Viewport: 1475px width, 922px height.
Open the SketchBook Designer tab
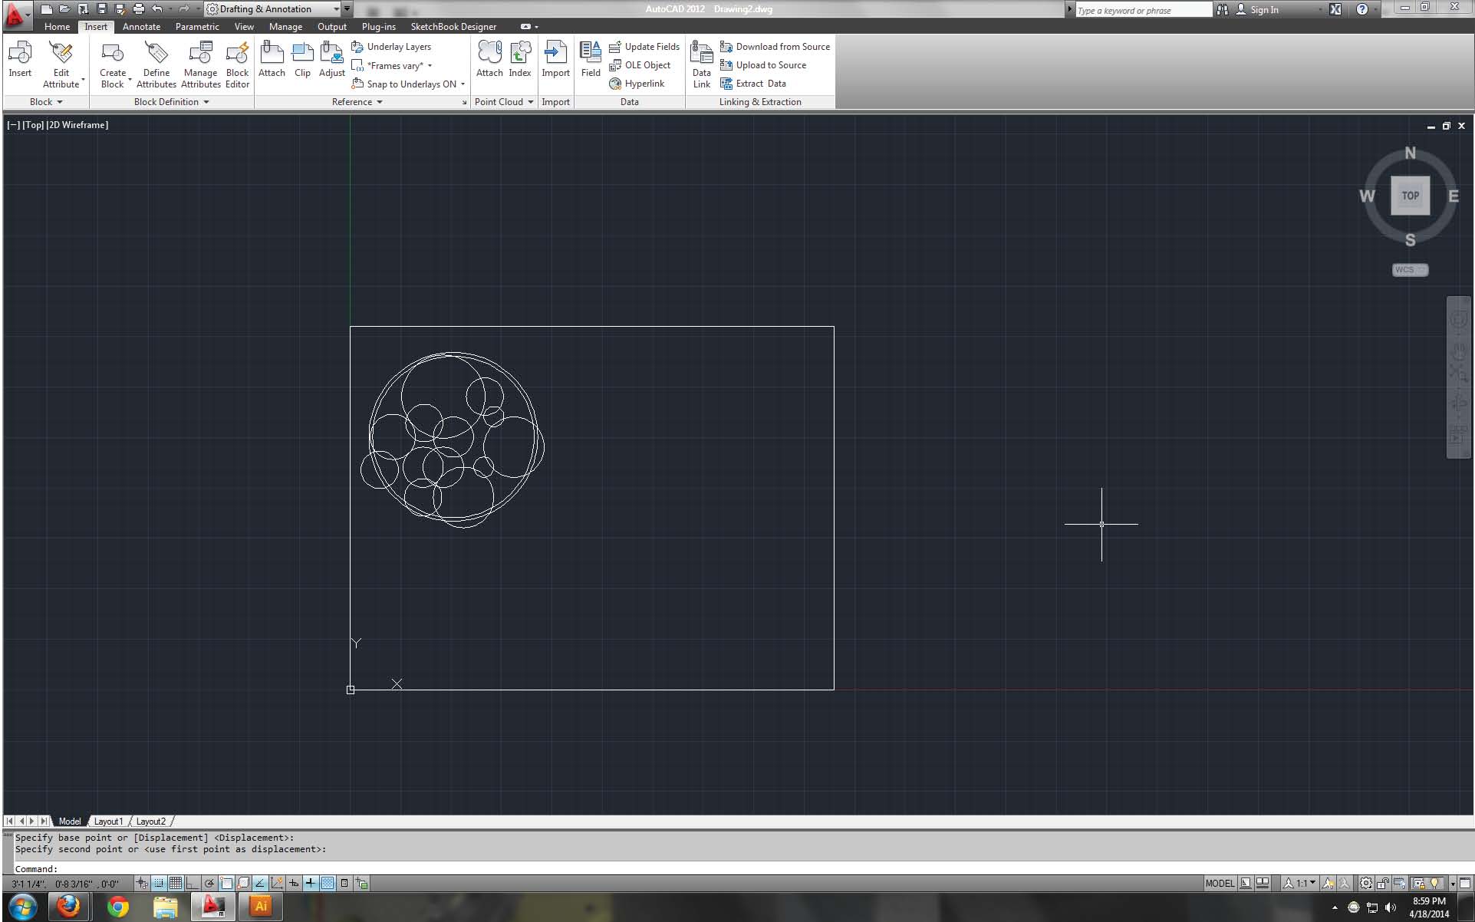pyautogui.click(x=453, y=26)
